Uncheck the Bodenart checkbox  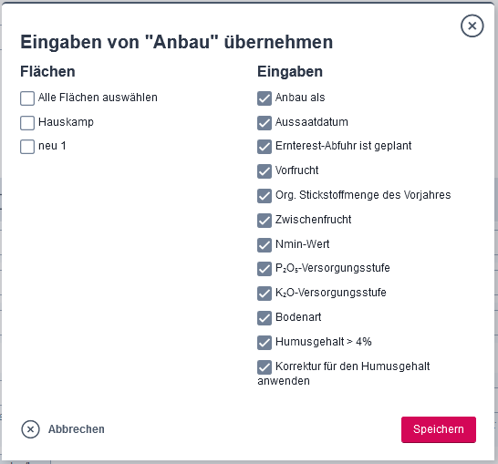(265, 318)
